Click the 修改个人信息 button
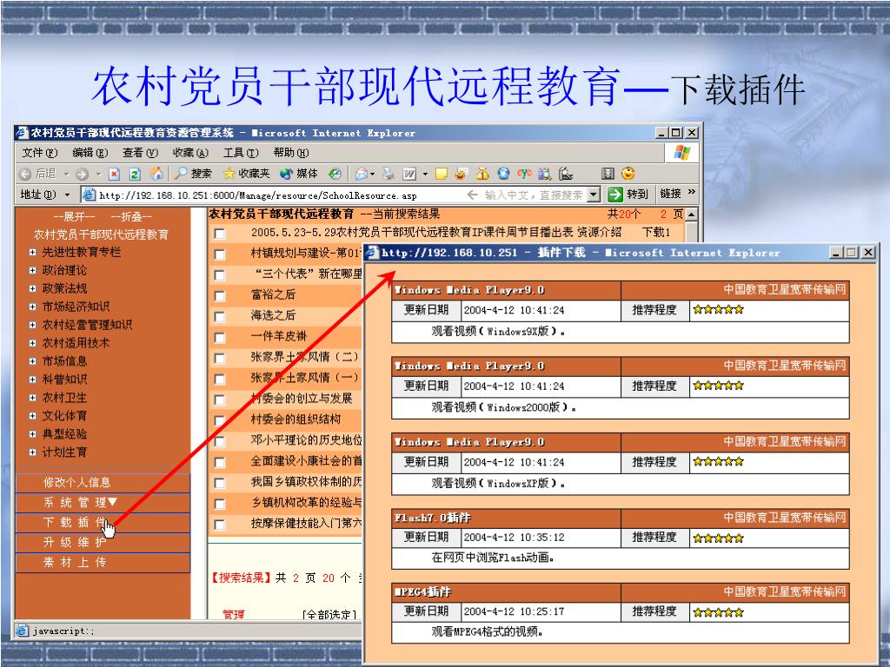 click(x=103, y=483)
